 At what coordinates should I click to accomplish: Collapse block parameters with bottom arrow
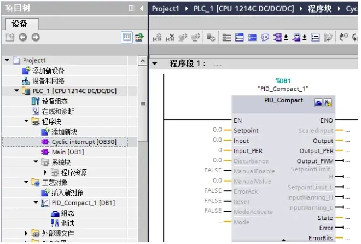[x=284, y=240]
